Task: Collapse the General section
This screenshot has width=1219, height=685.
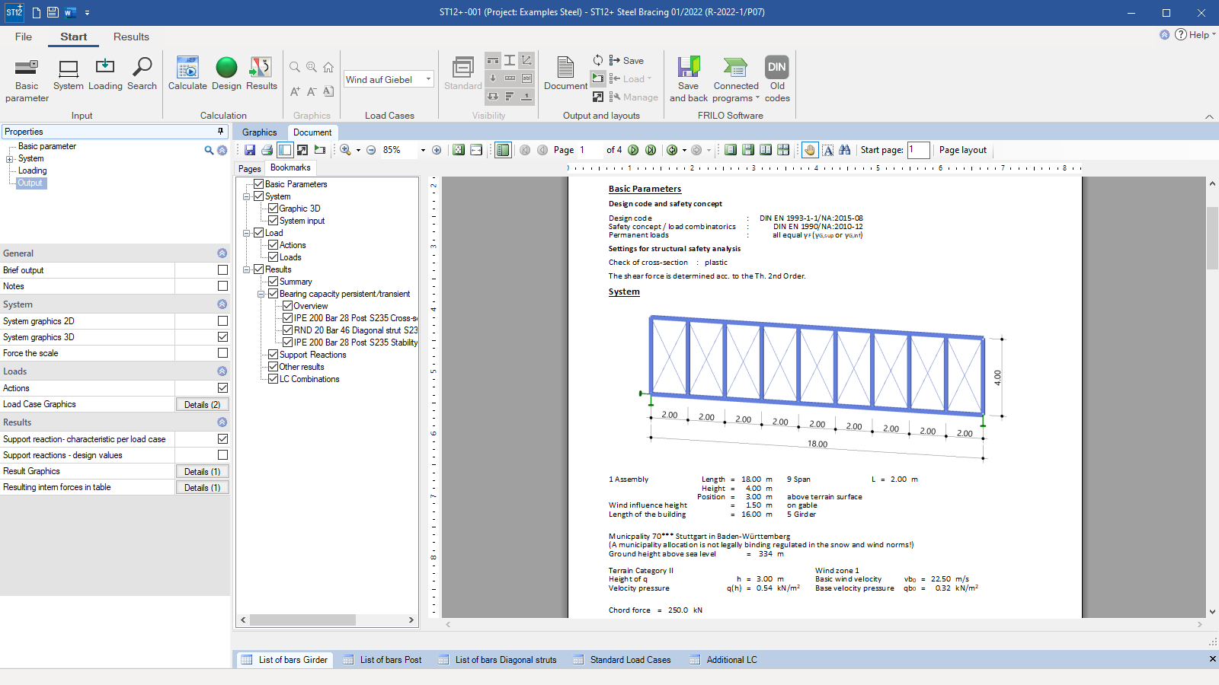Action: (222, 253)
